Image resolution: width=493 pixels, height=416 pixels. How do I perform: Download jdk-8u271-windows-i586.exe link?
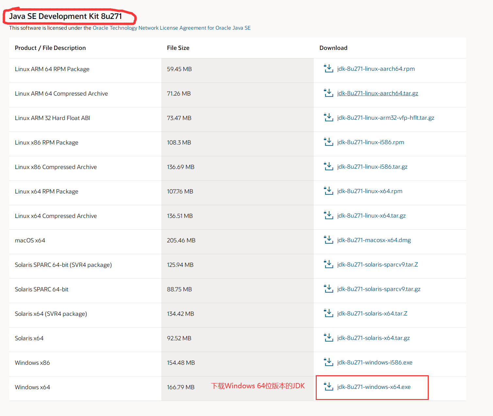pyautogui.click(x=375, y=362)
